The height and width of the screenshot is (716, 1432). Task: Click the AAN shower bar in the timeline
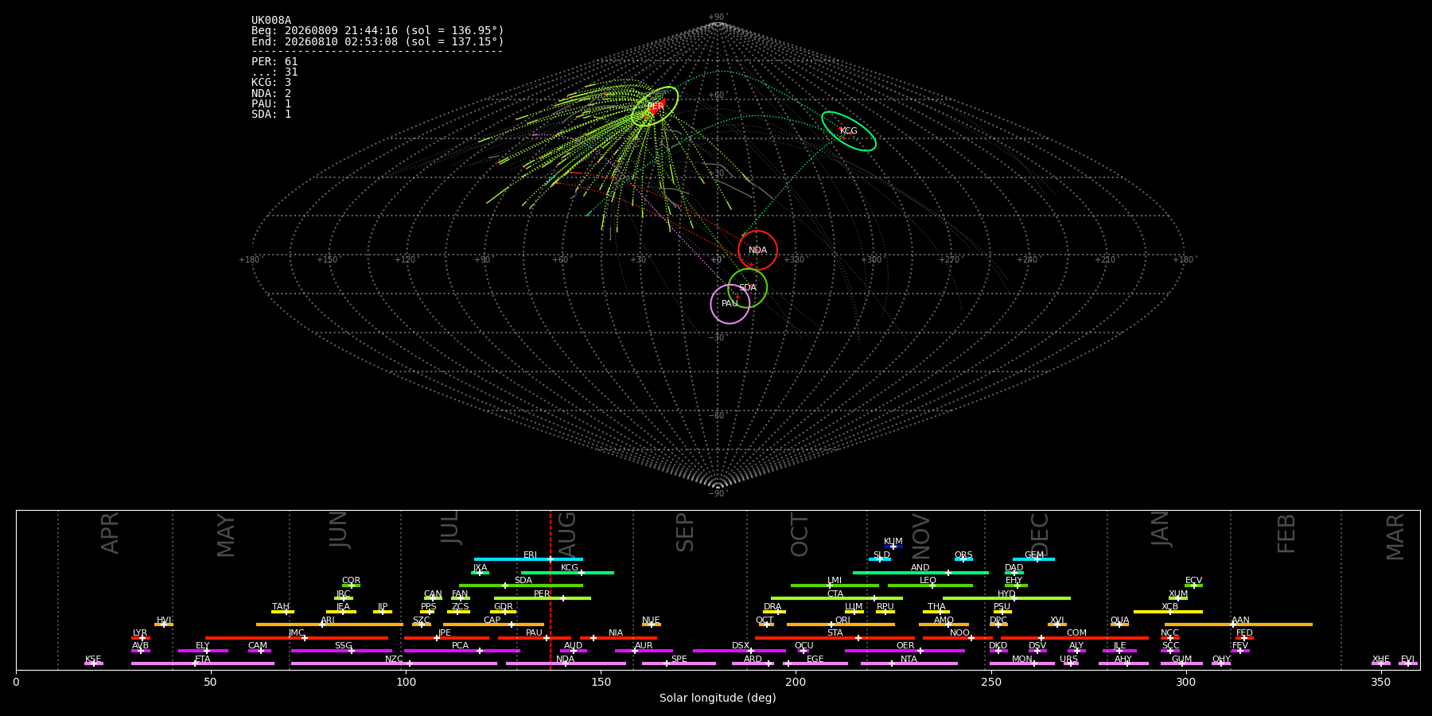pos(1239,625)
